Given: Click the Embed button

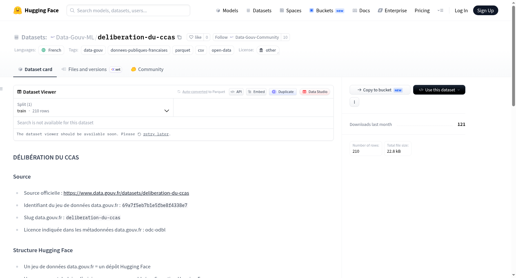Looking at the screenshot, I should [x=256, y=92].
